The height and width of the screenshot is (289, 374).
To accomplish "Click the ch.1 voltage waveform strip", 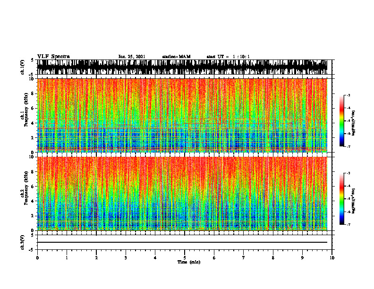I will coord(182,67).
